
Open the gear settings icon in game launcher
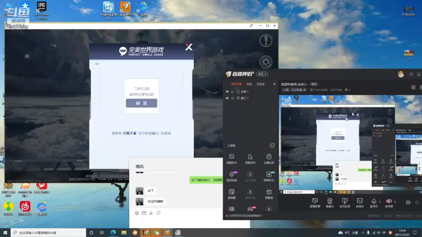tap(266, 62)
